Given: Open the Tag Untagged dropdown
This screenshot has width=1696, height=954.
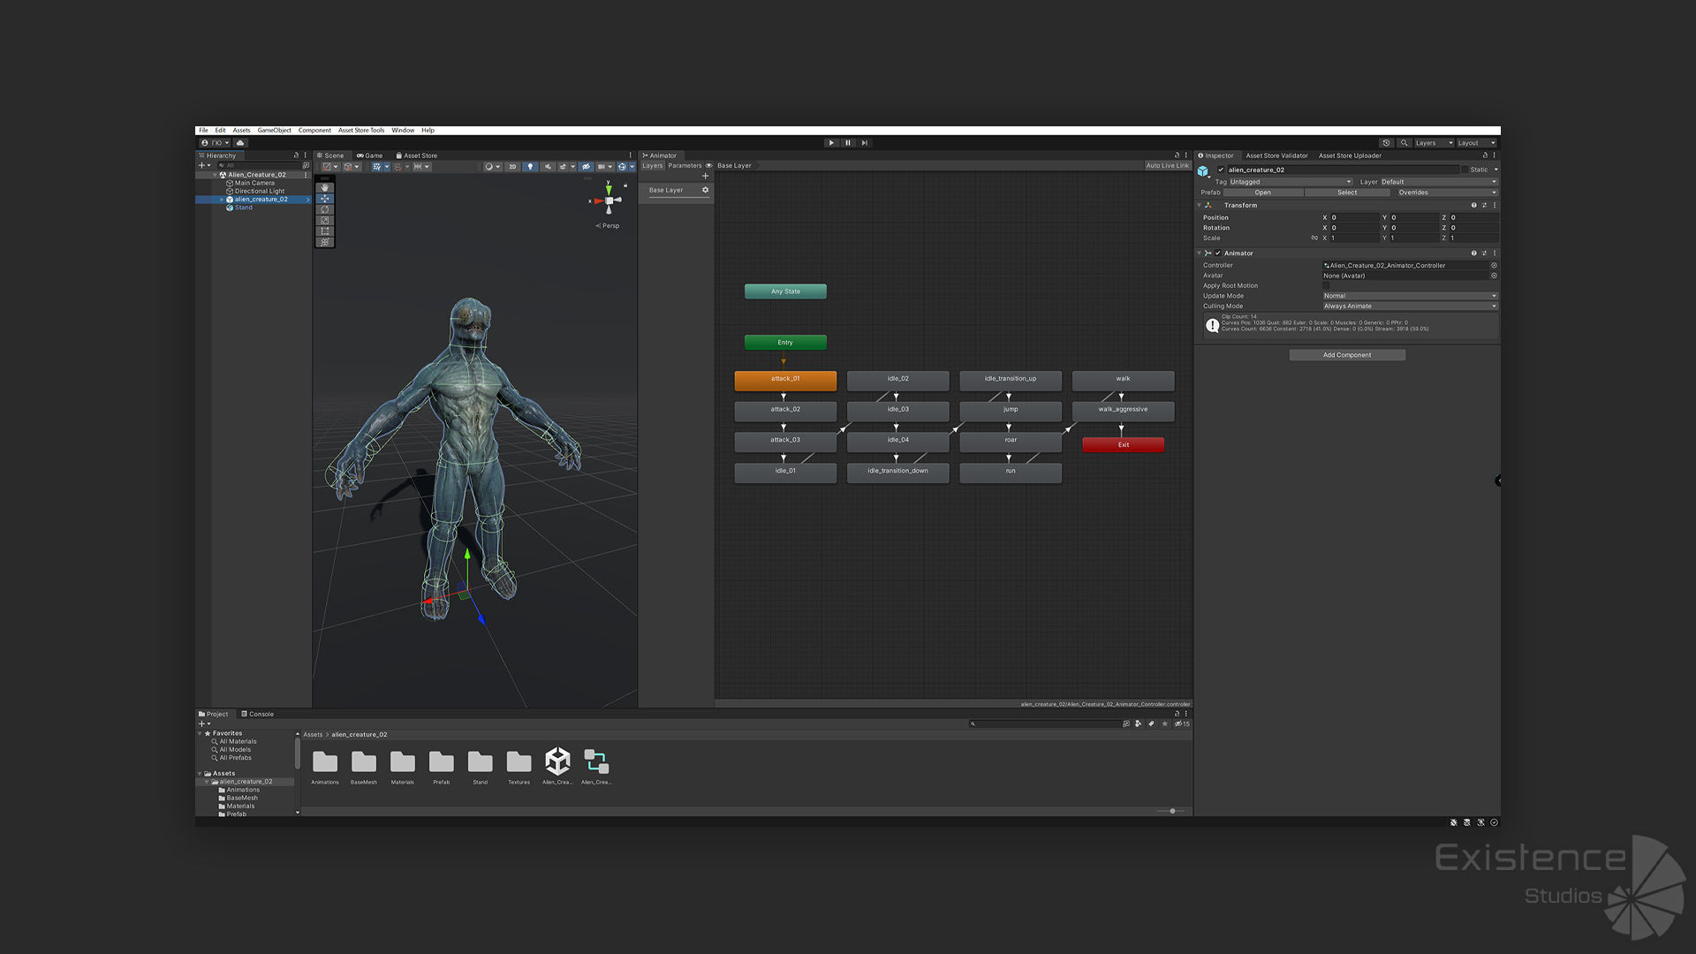Looking at the screenshot, I should pyautogui.click(x=1290, y=182).
